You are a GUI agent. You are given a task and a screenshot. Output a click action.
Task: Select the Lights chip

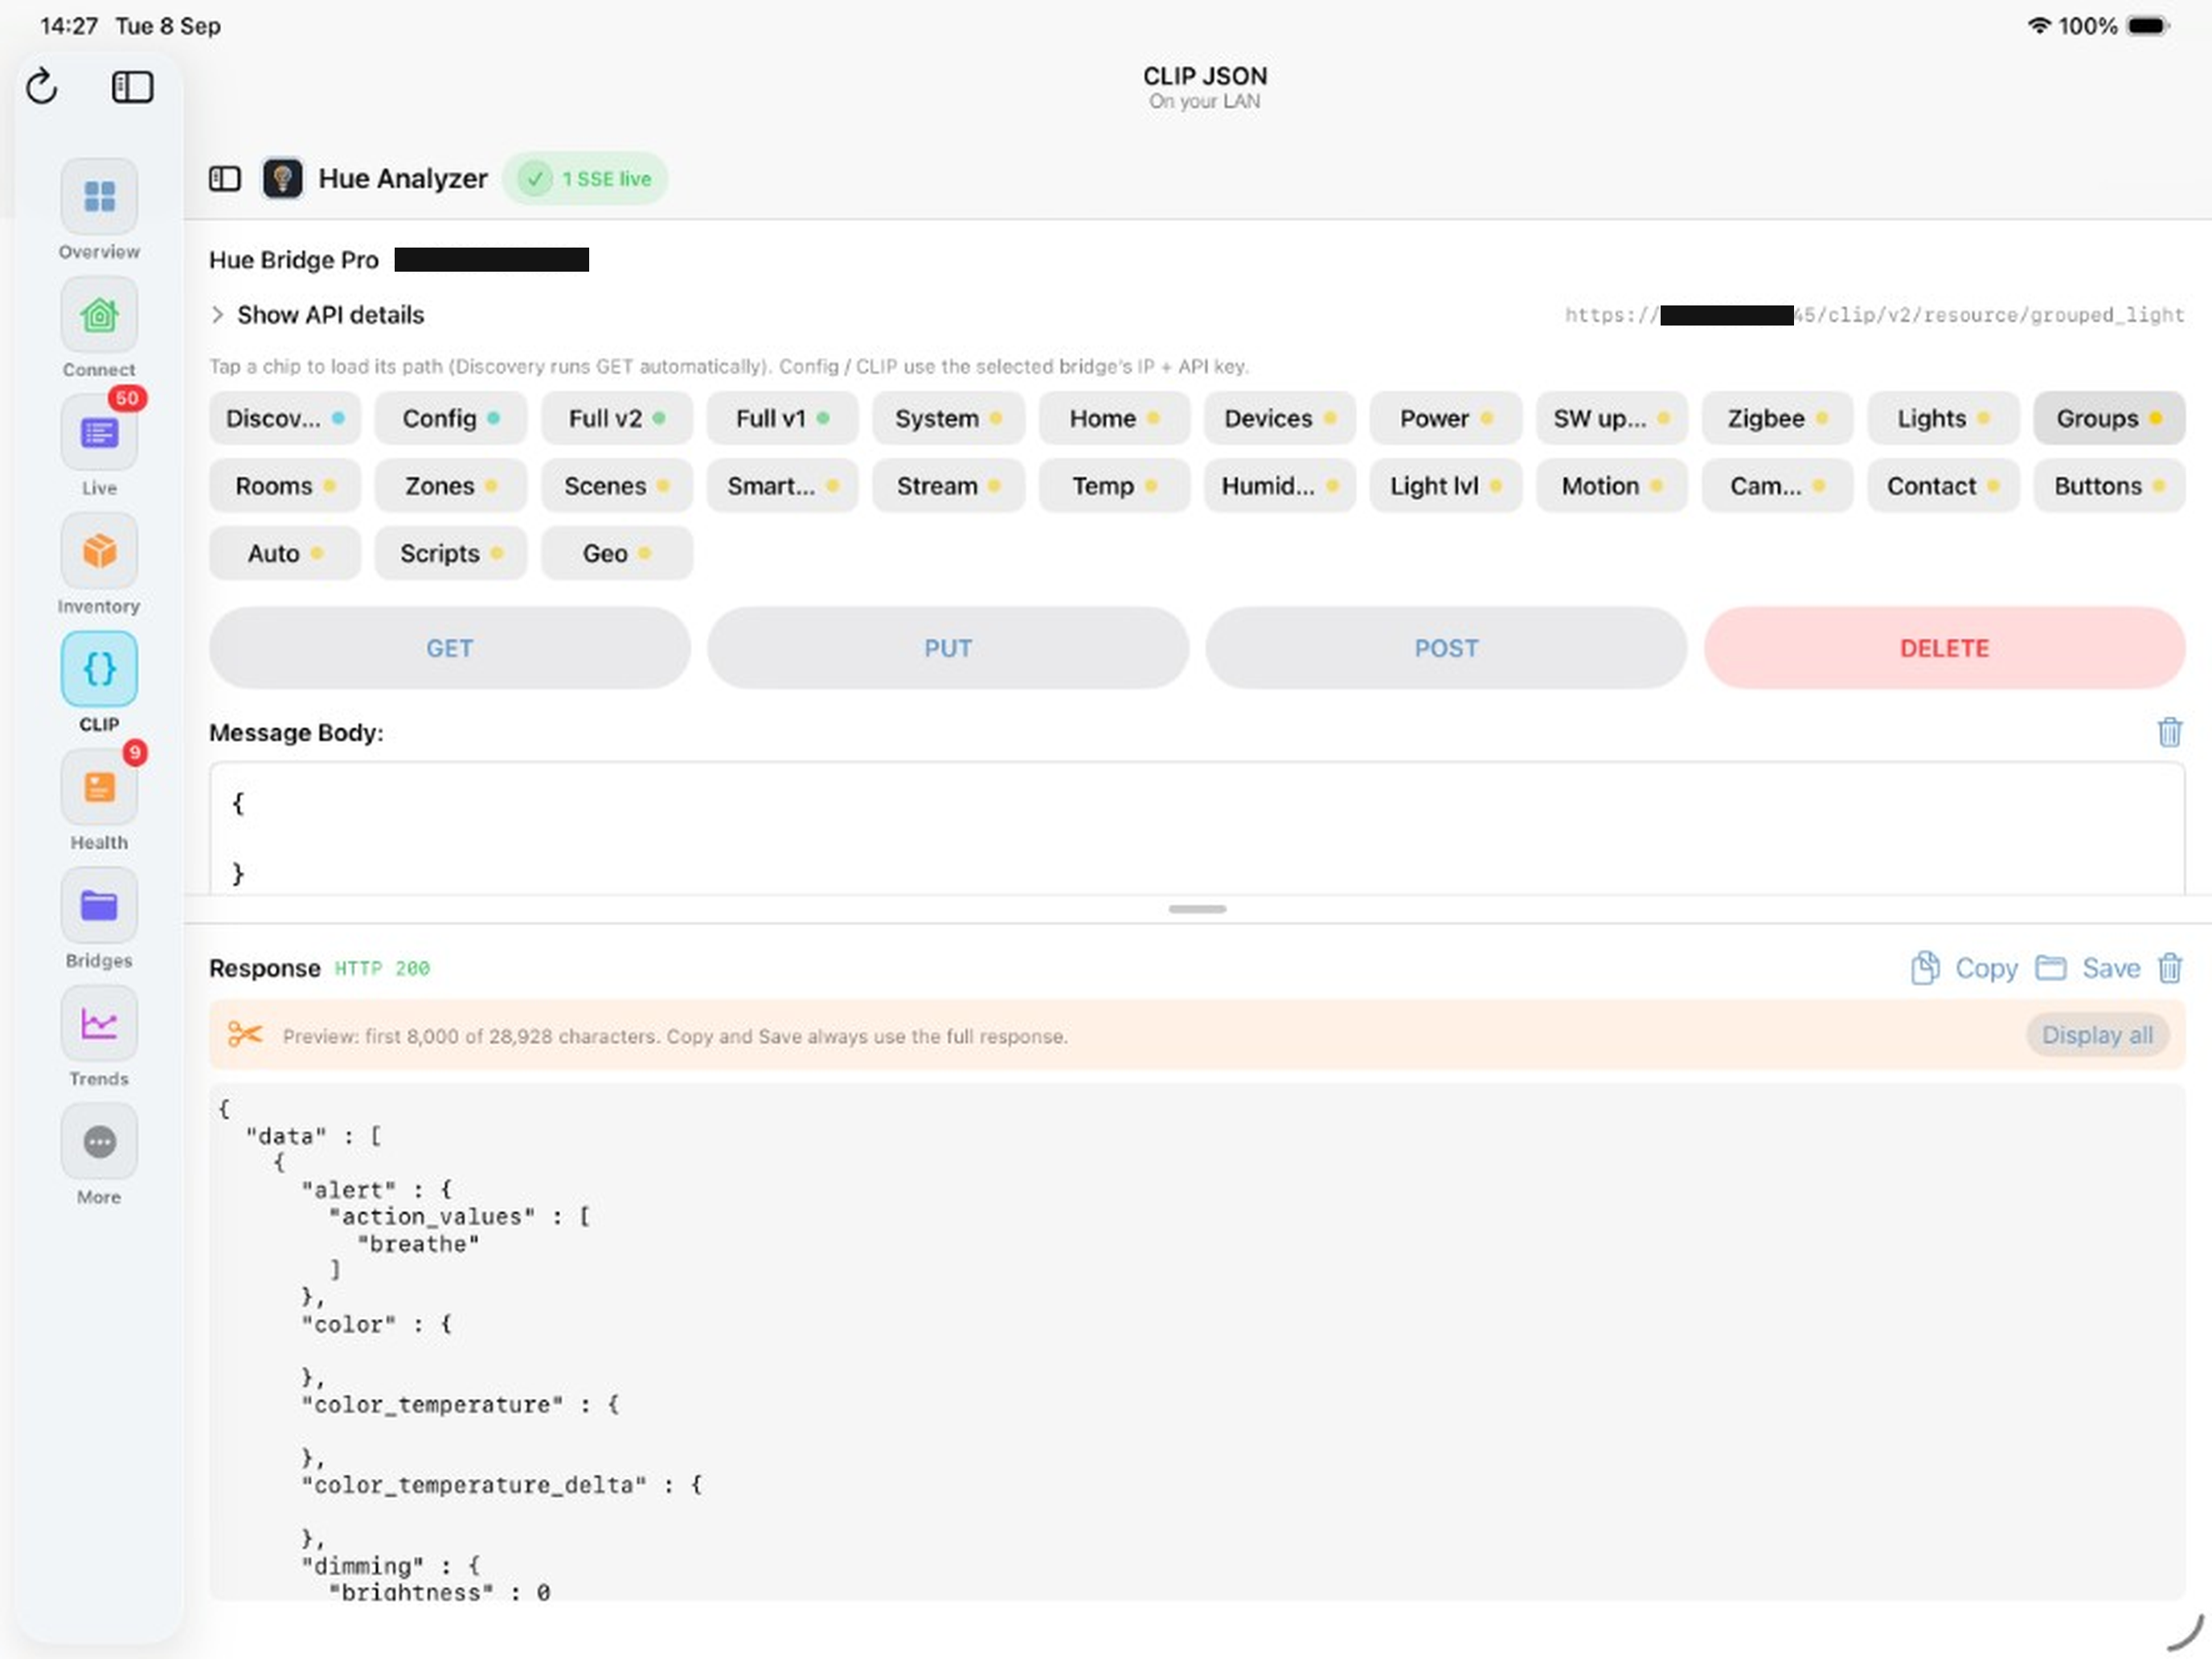coord(1943,418)
